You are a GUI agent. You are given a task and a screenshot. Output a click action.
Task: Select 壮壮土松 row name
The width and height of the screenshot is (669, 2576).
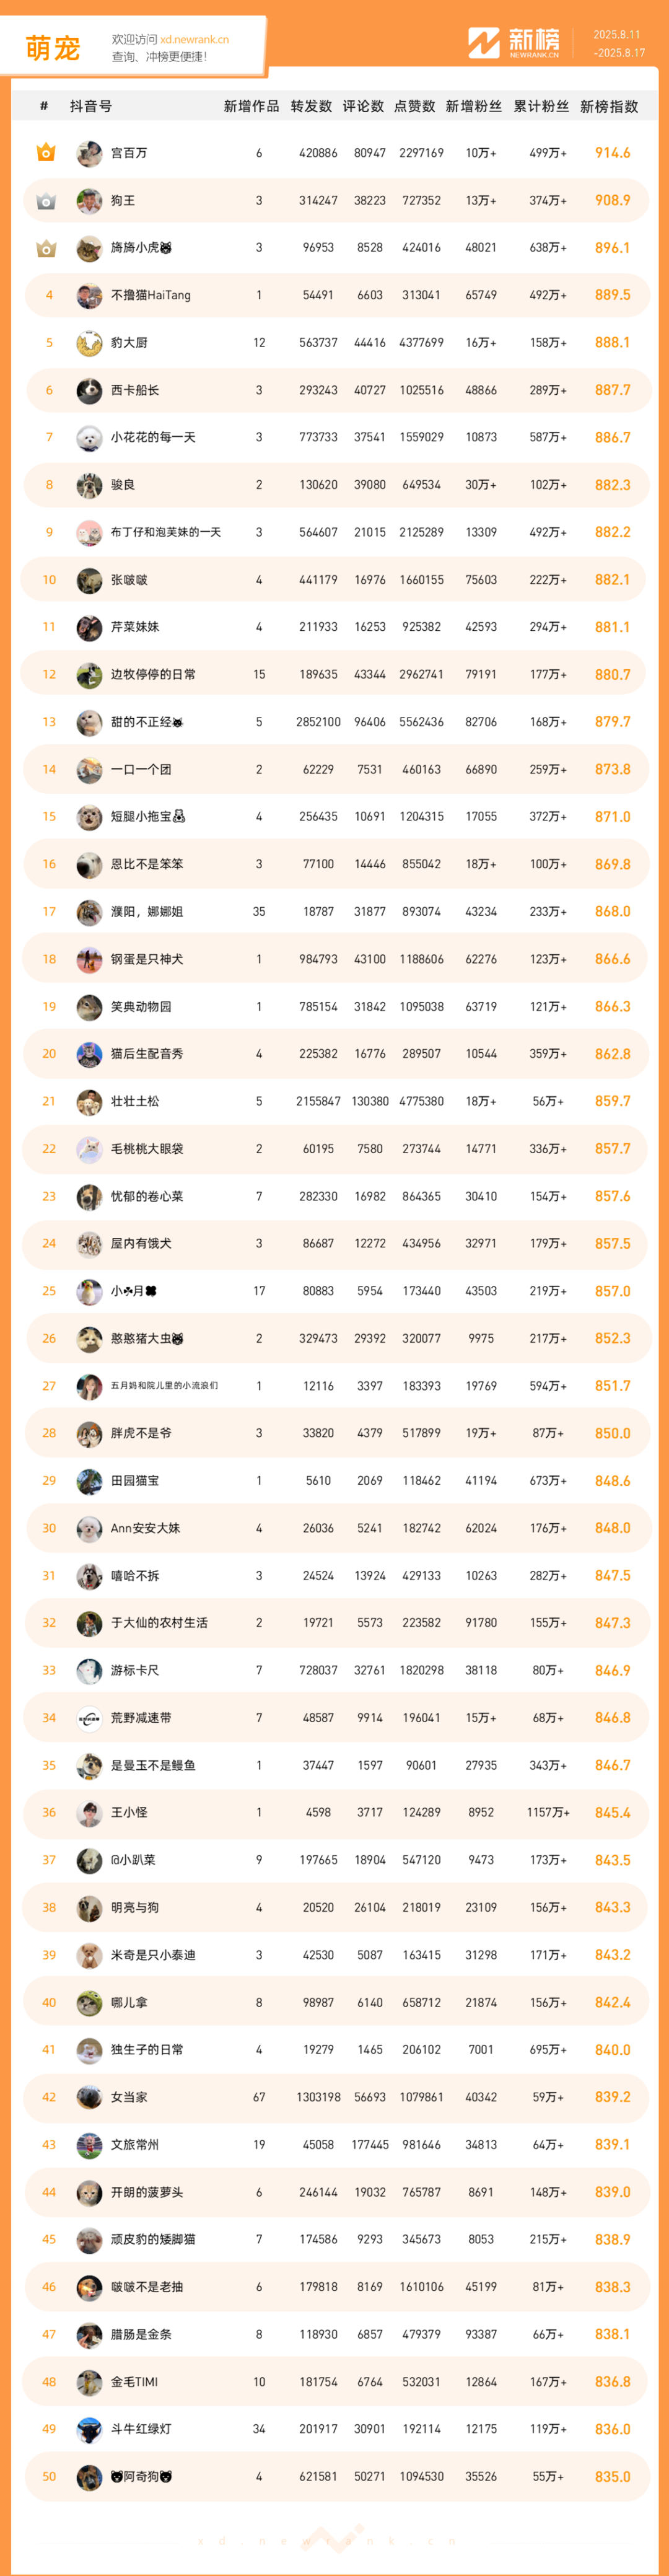[135, 1101]
